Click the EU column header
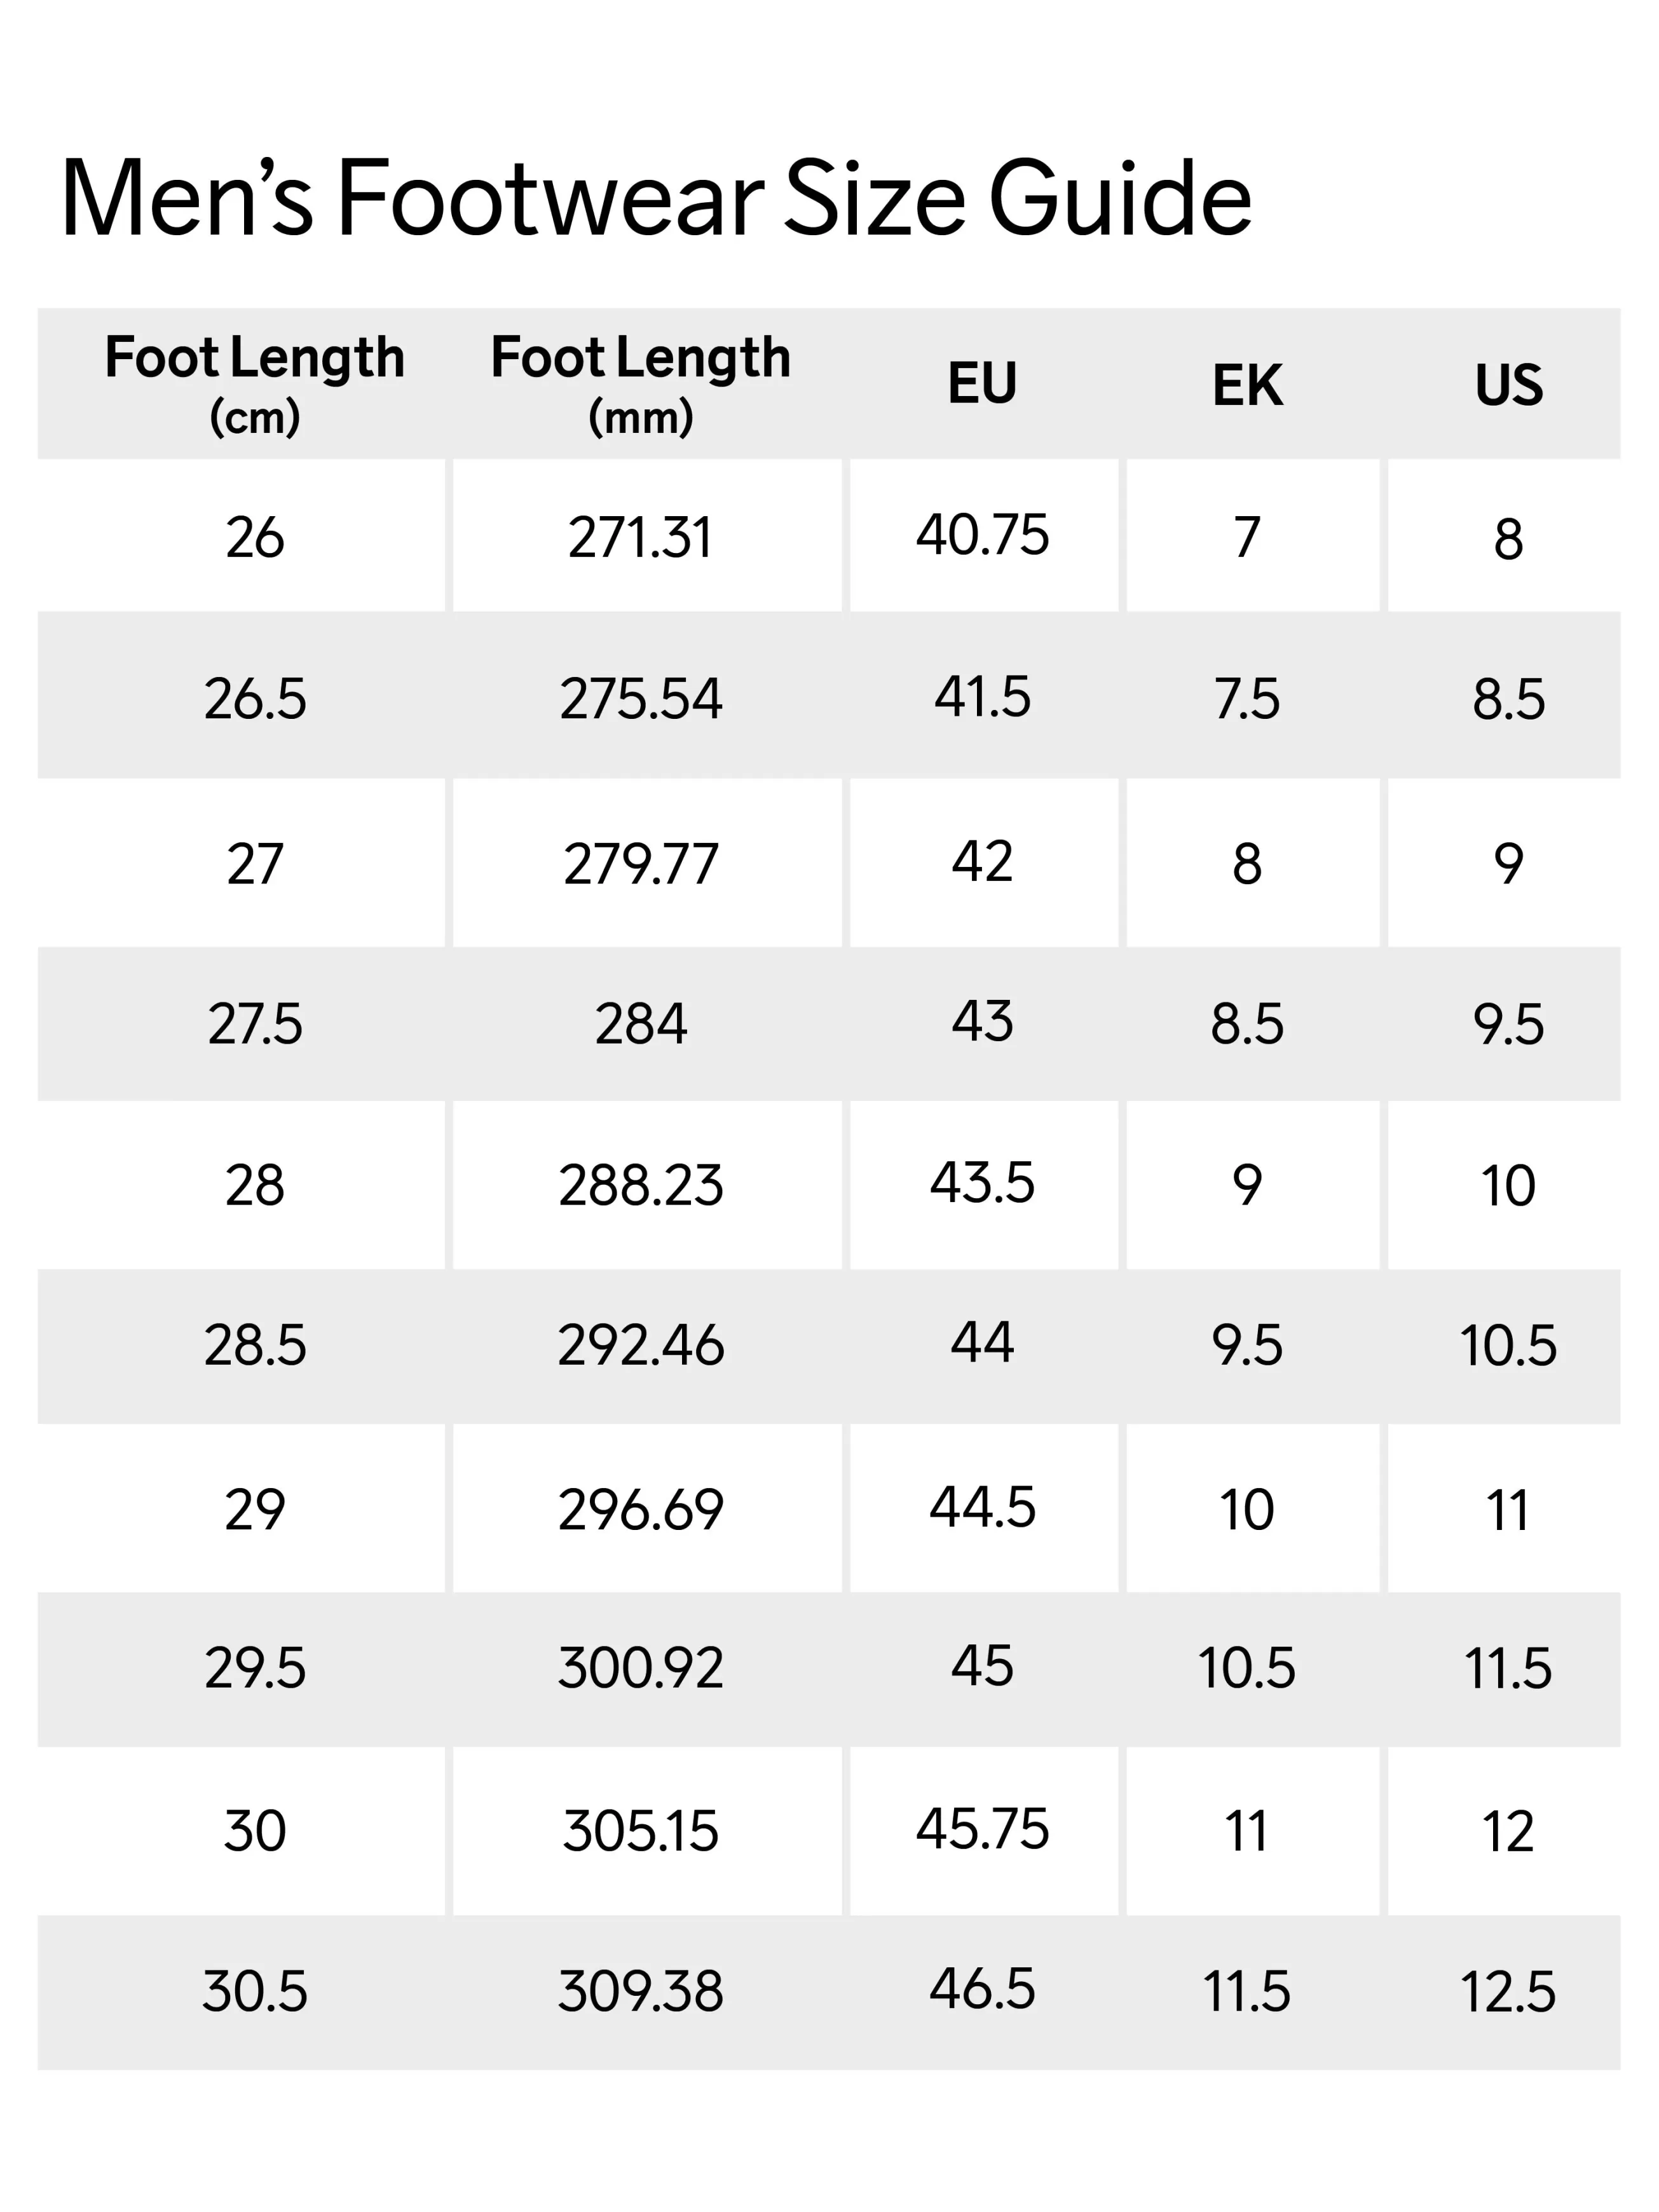The image size is (1659, 2212). [982, 383]
